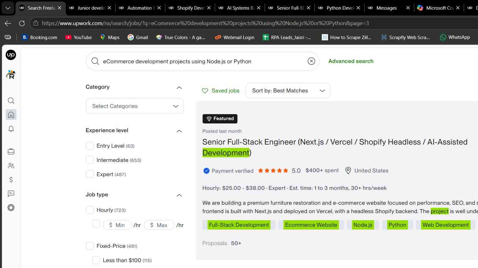
Task: Open the messages chat icon in sidebar
Action: click(x=11, y=194)
